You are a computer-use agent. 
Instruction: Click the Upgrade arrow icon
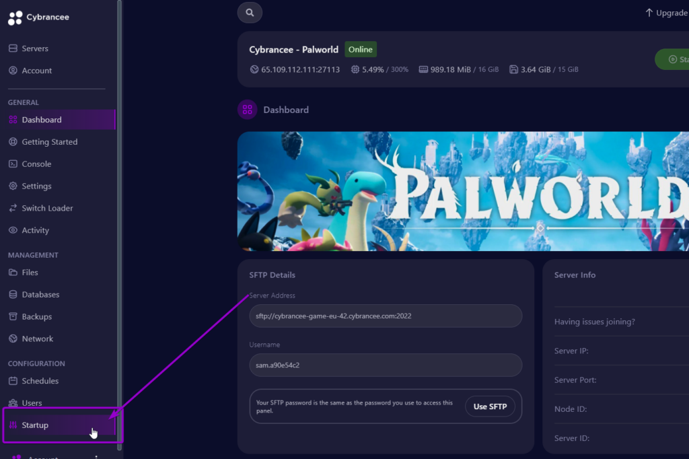point(649,13)
